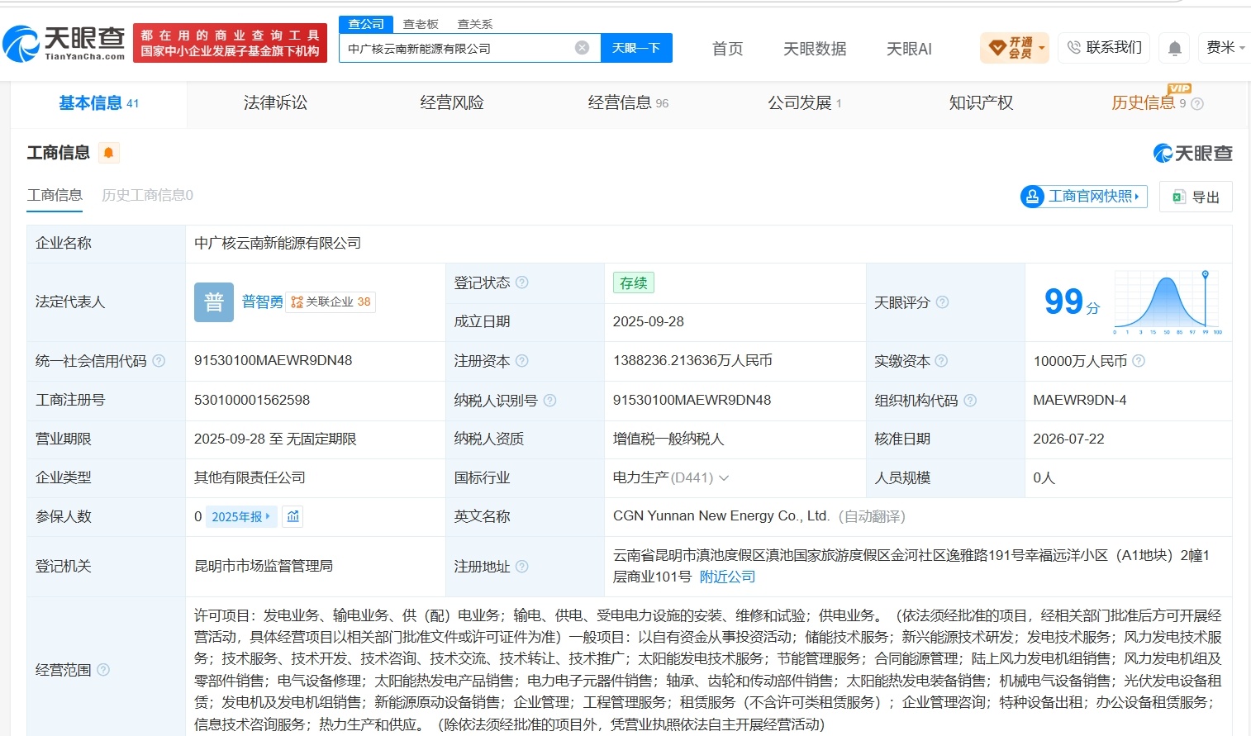Click approval date 2026-07-22
This screenshot has height=736, width=1251.
click(x=1068, y=439)
